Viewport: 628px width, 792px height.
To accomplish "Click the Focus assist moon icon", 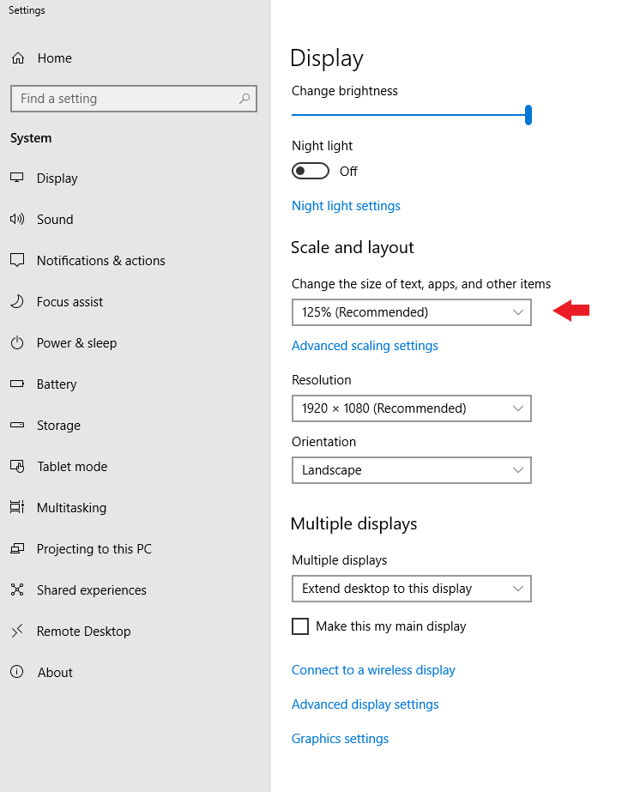I will point(17,301).
